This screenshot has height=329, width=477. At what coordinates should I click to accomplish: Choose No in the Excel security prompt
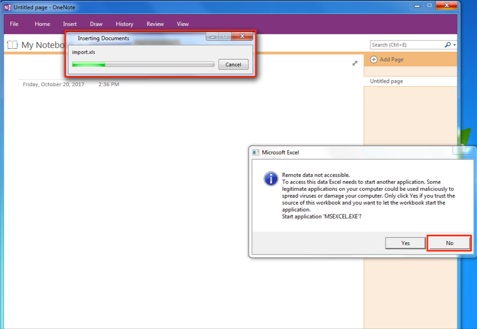[x=449, y=243]
